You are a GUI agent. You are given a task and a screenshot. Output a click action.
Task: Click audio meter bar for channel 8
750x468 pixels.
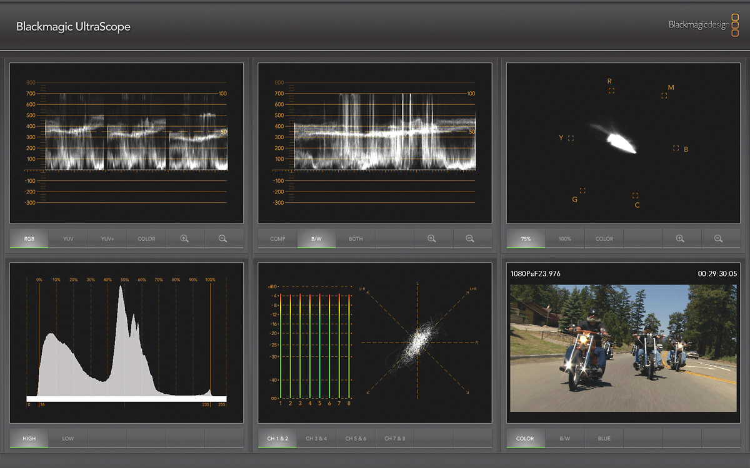[349, 346]
